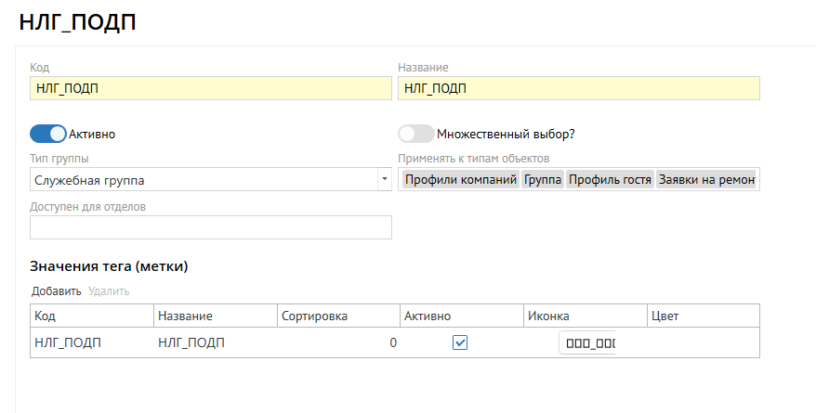This screenshot has width=816, height=413.
Task: Select the Группа tag chip
Action: click(x=543, y=180)
